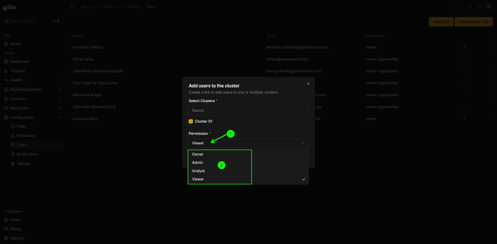Uncheck the Cluster 01 checkbox

pos(191,121)
